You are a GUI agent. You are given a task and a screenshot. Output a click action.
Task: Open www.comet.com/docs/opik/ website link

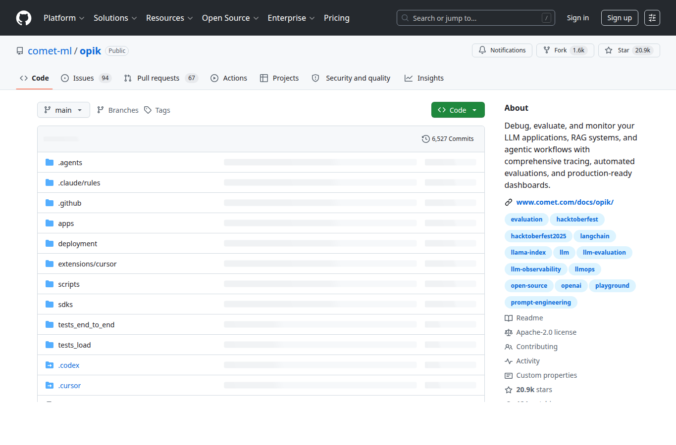[x=565, y=202]
